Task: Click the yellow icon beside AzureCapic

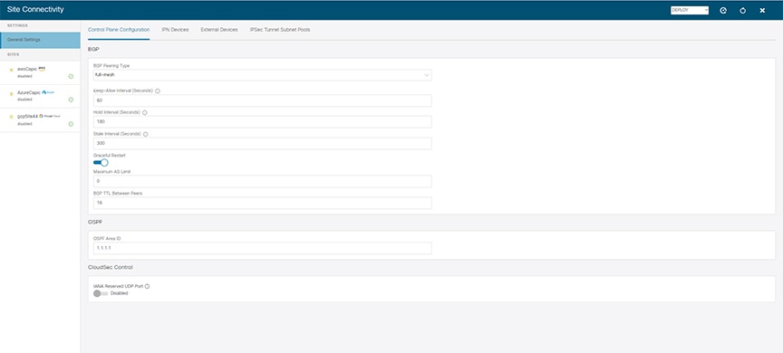Action: [x=12, y=94]
